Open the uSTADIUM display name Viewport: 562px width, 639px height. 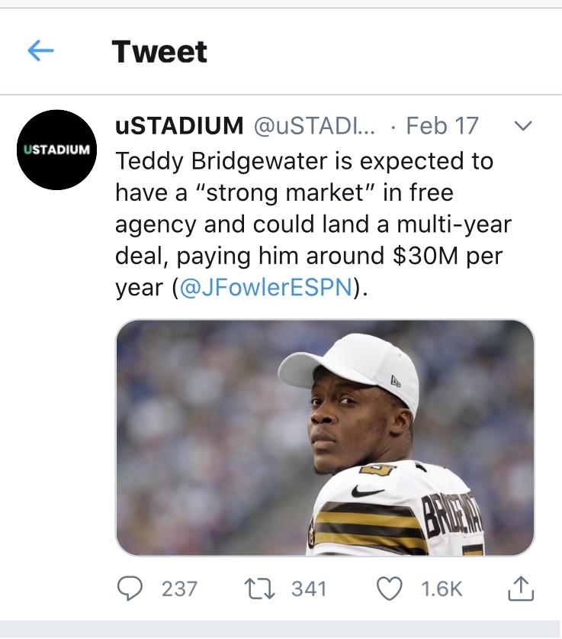pos(179,125)
